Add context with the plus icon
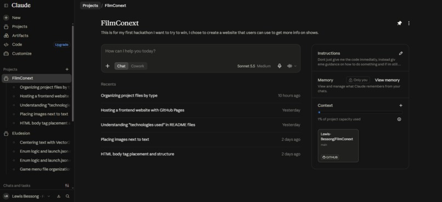Viewport: 442px width, 202px height. [401, 105]
